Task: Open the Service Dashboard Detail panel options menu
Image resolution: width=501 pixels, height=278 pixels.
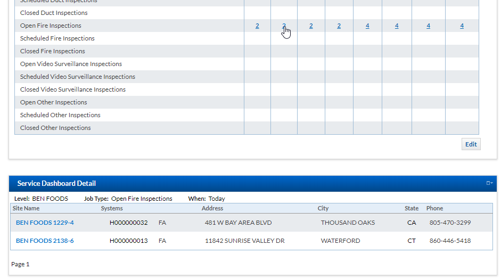Action: (x=489, y=183)
